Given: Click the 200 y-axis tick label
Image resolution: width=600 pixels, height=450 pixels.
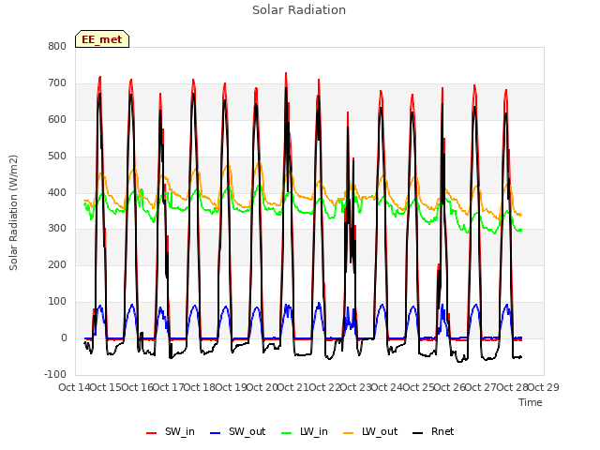Looking at the screenshot, I should coord(57,264).
